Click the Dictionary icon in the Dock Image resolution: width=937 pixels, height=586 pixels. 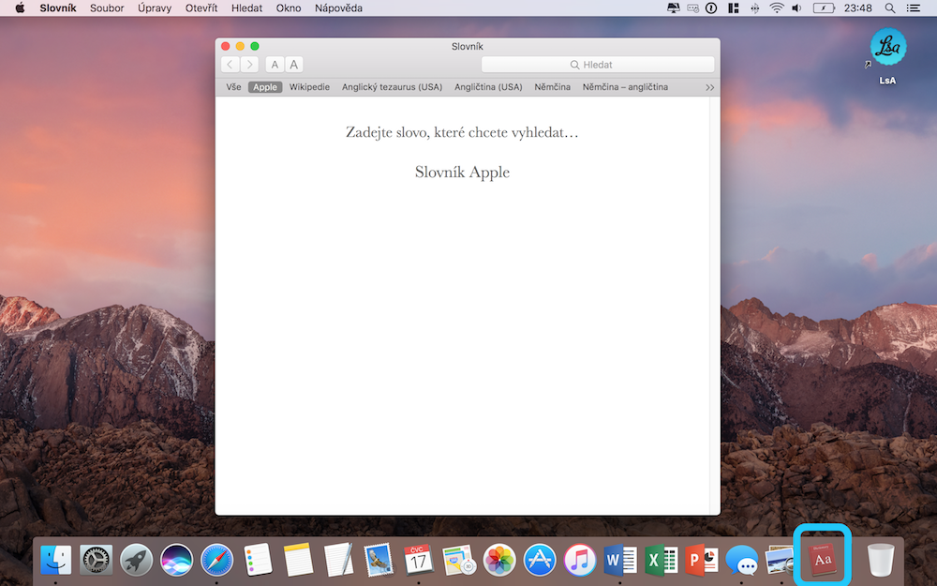click(x=823, y=560)
